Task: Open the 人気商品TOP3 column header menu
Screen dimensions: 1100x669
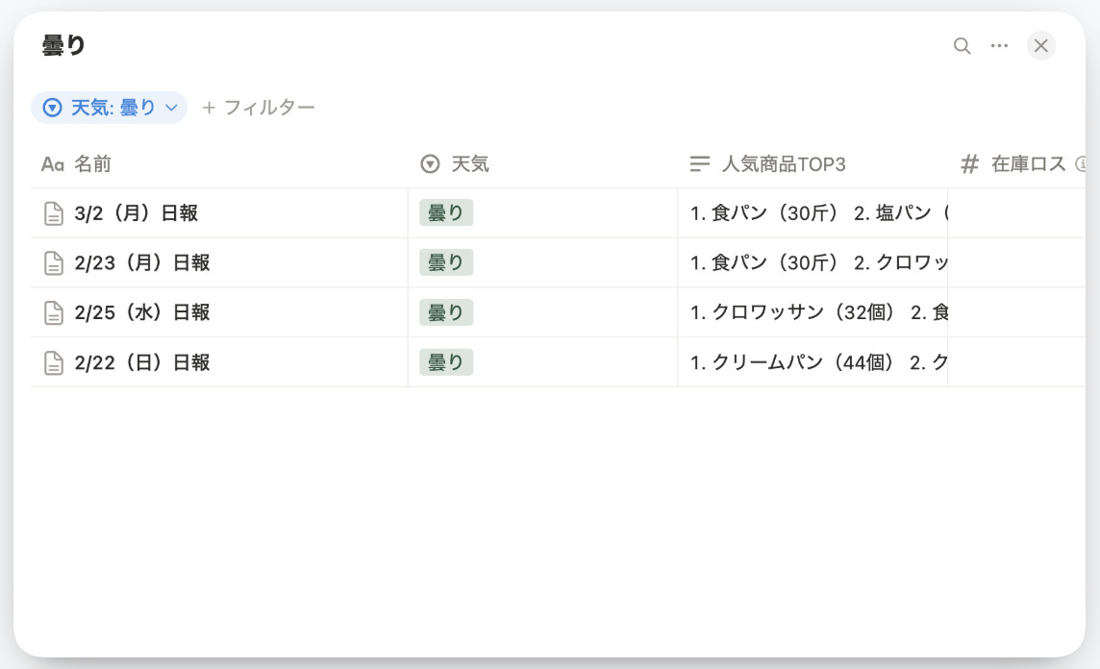Action: click(784, 163)
